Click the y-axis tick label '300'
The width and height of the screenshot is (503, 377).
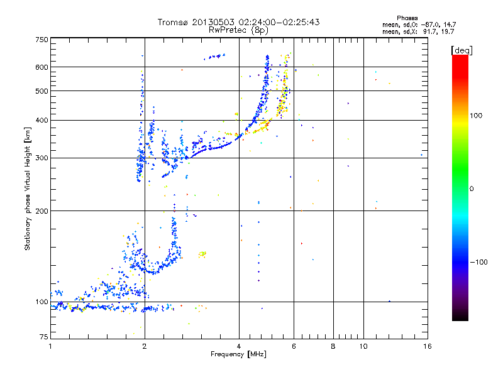(41, 158)
